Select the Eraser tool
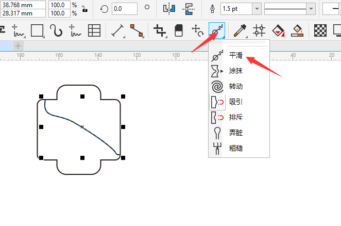Image resolution: width=341 pixels, height=226 pixels. (178, 31)
